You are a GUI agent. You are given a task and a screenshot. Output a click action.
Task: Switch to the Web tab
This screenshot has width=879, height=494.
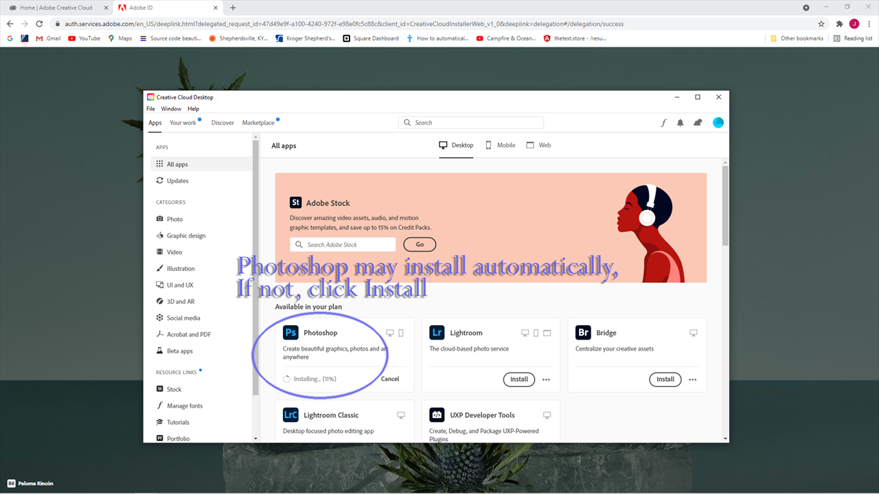538,145
